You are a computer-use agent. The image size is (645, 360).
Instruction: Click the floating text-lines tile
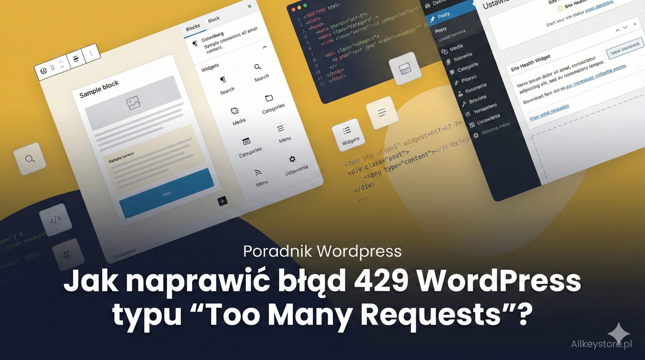(x=382, y=113)
